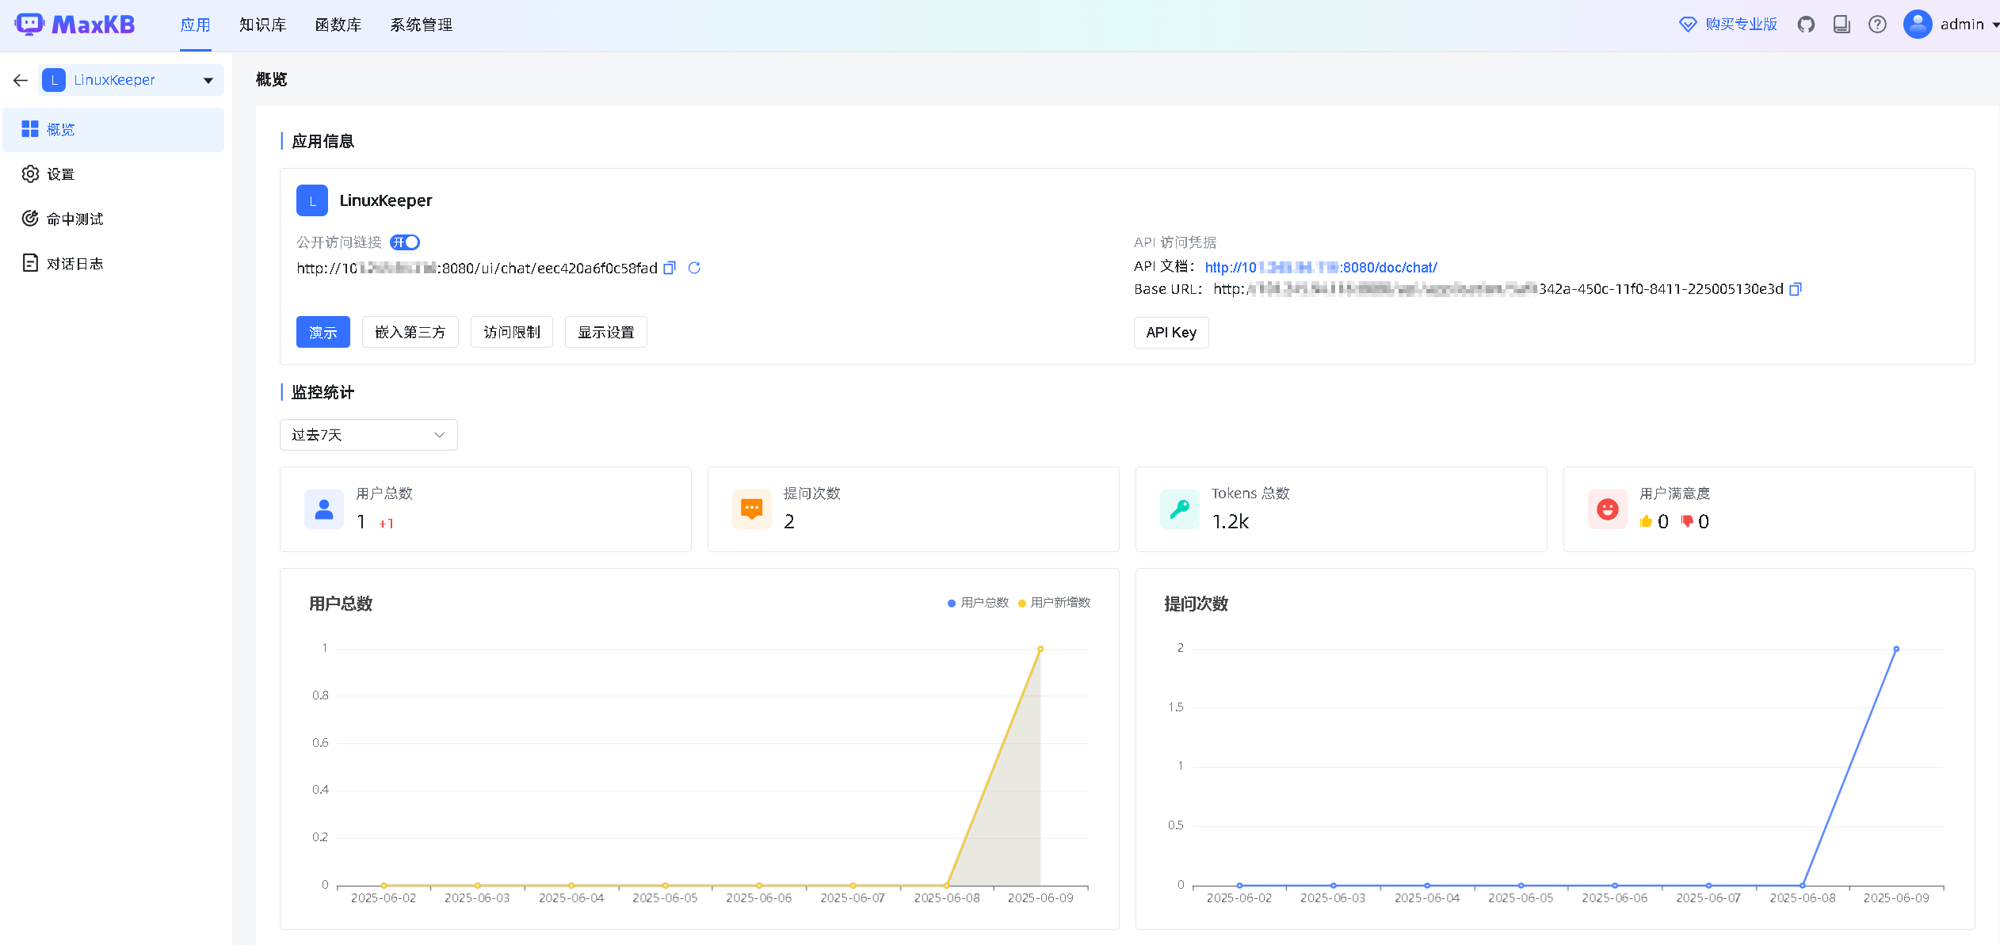Open the GitHub icon in header
Viewport: 2000px width, 945px height.
[1806, 25]
